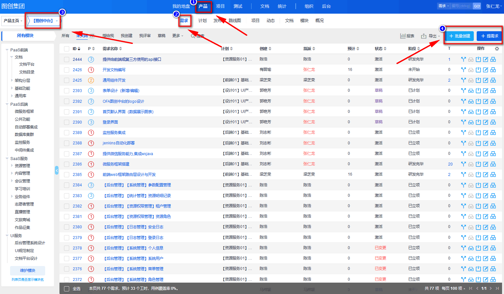This screenshot has height=294, width=504.
Task: Tick the checkbox for story 2393
Action: tap(67, 91)
